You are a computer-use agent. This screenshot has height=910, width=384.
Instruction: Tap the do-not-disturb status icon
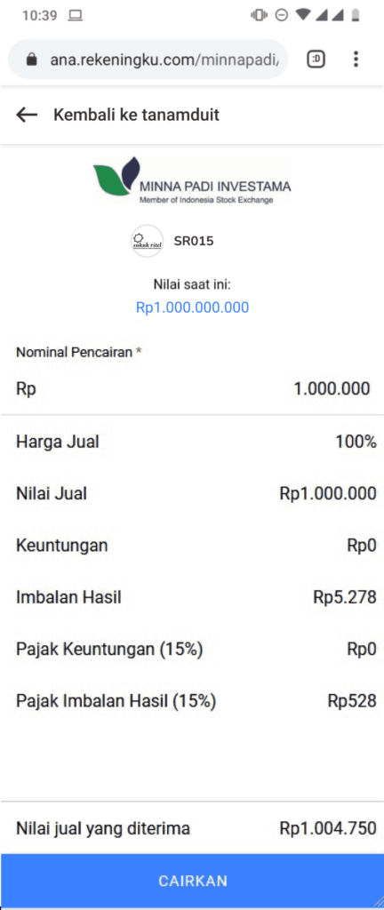pos(281,16)
